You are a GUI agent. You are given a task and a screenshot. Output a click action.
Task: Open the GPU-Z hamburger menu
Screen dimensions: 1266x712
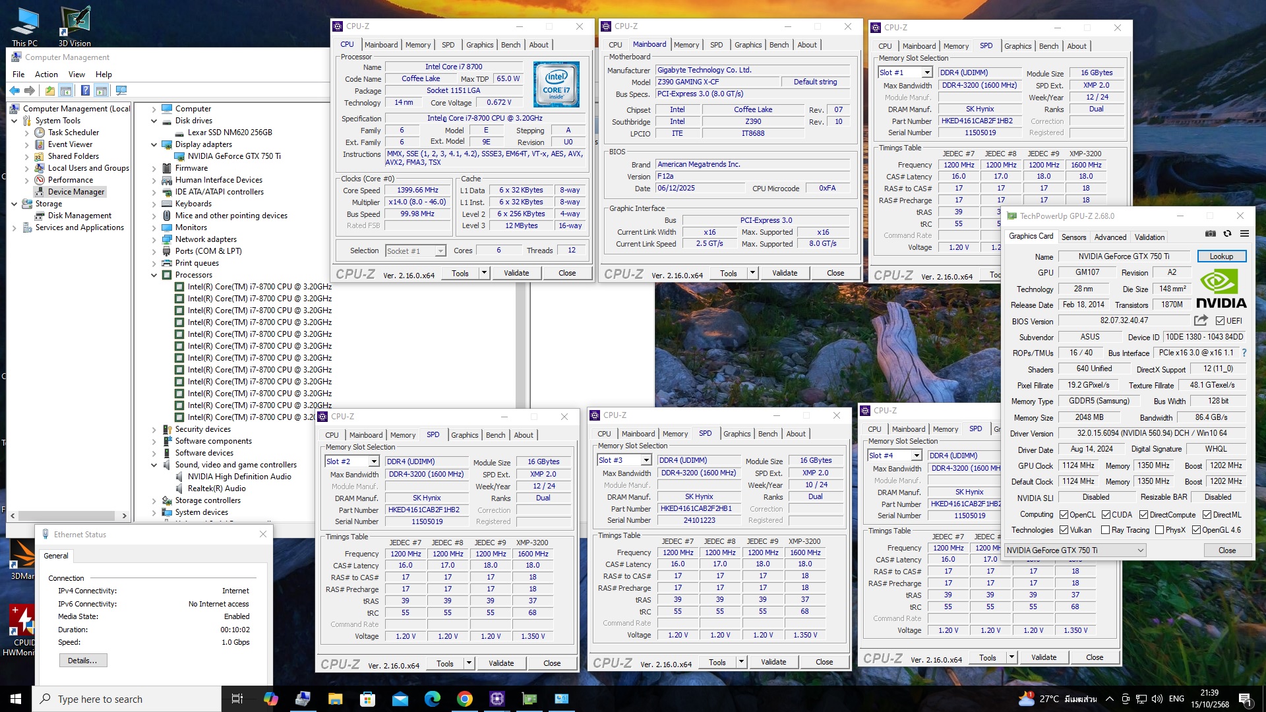1244,234
